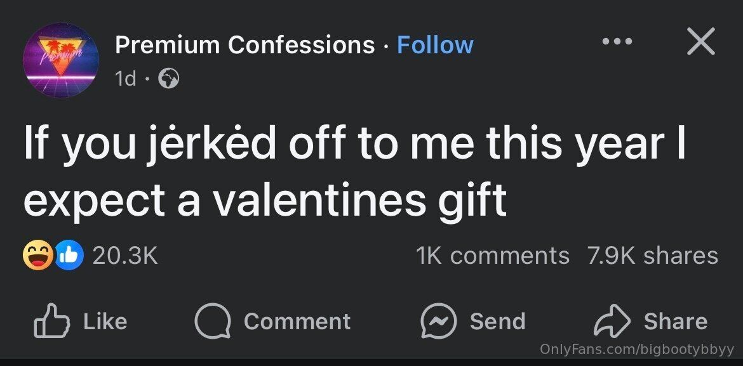Click the Haha reaction emoji

(x=37, y=256)
